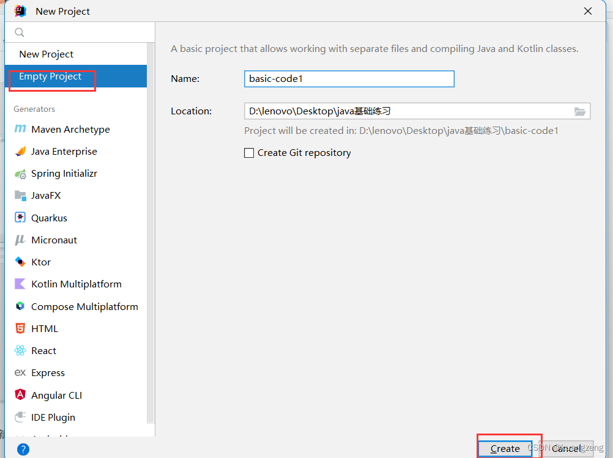Screen dimensions: 613x458
Task: Pick Micronaut from the generators list
Action: pyautogui.click(x=76, y=240)
